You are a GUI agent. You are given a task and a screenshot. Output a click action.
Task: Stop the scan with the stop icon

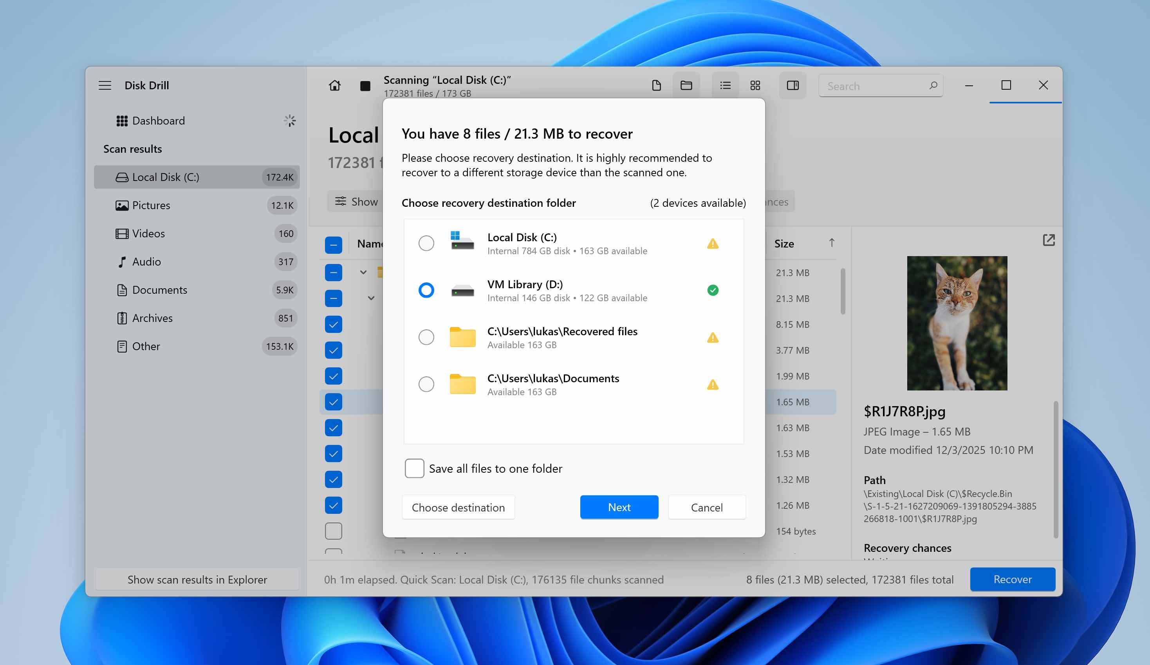coord(365,86)
